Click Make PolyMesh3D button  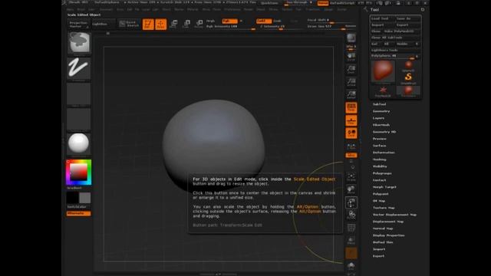pyautogui.click(x=402, y=31)
